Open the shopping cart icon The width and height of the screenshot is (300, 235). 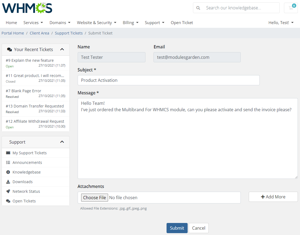tap(291, 8)
